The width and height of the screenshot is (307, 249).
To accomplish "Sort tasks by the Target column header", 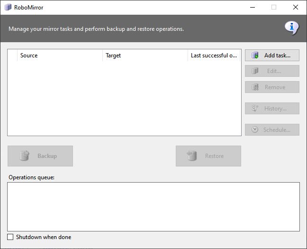I will click(145, 55).
